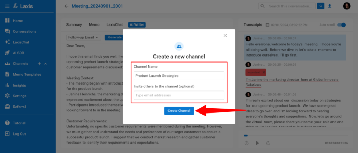Click the download transcript icon
The height and width of the screenshot is (153, 358).
point(330,6)
